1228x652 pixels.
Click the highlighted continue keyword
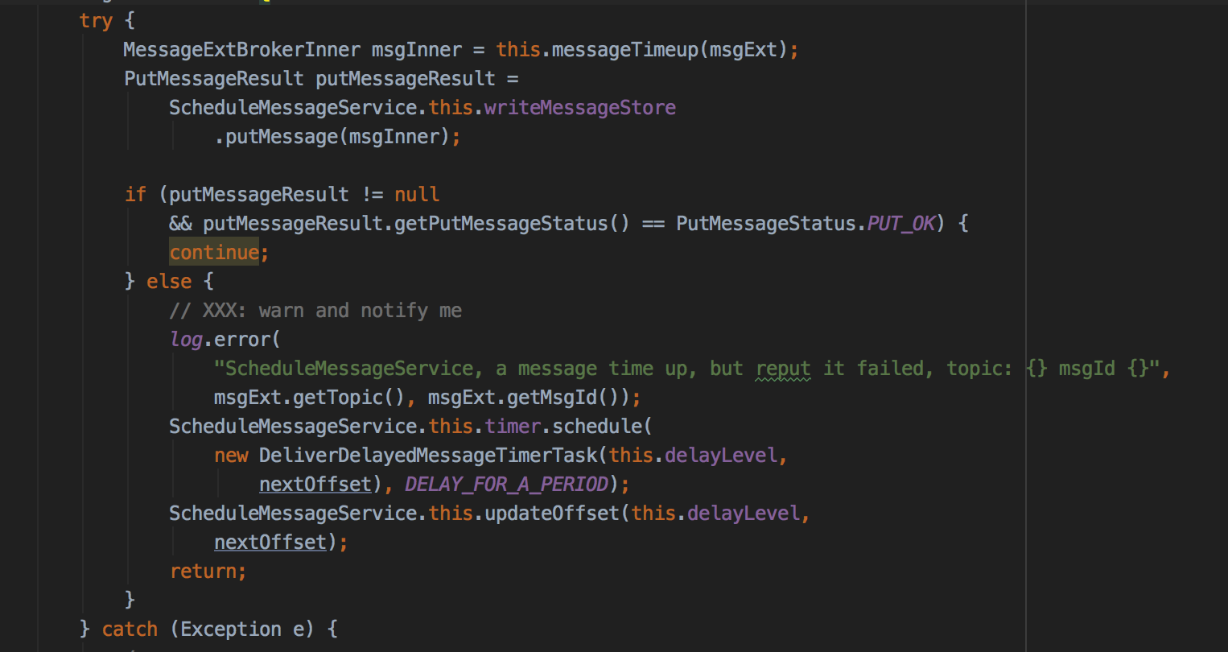coord(214,253)
